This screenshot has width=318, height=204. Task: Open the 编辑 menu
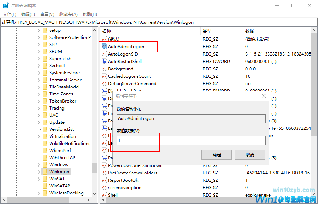[28, 14]
